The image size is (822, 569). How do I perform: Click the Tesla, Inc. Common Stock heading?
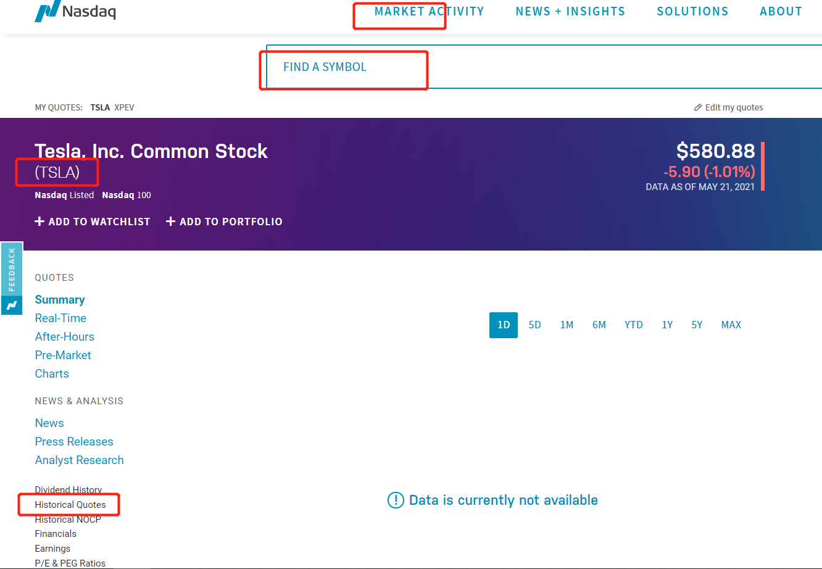[x=151, y=151]
